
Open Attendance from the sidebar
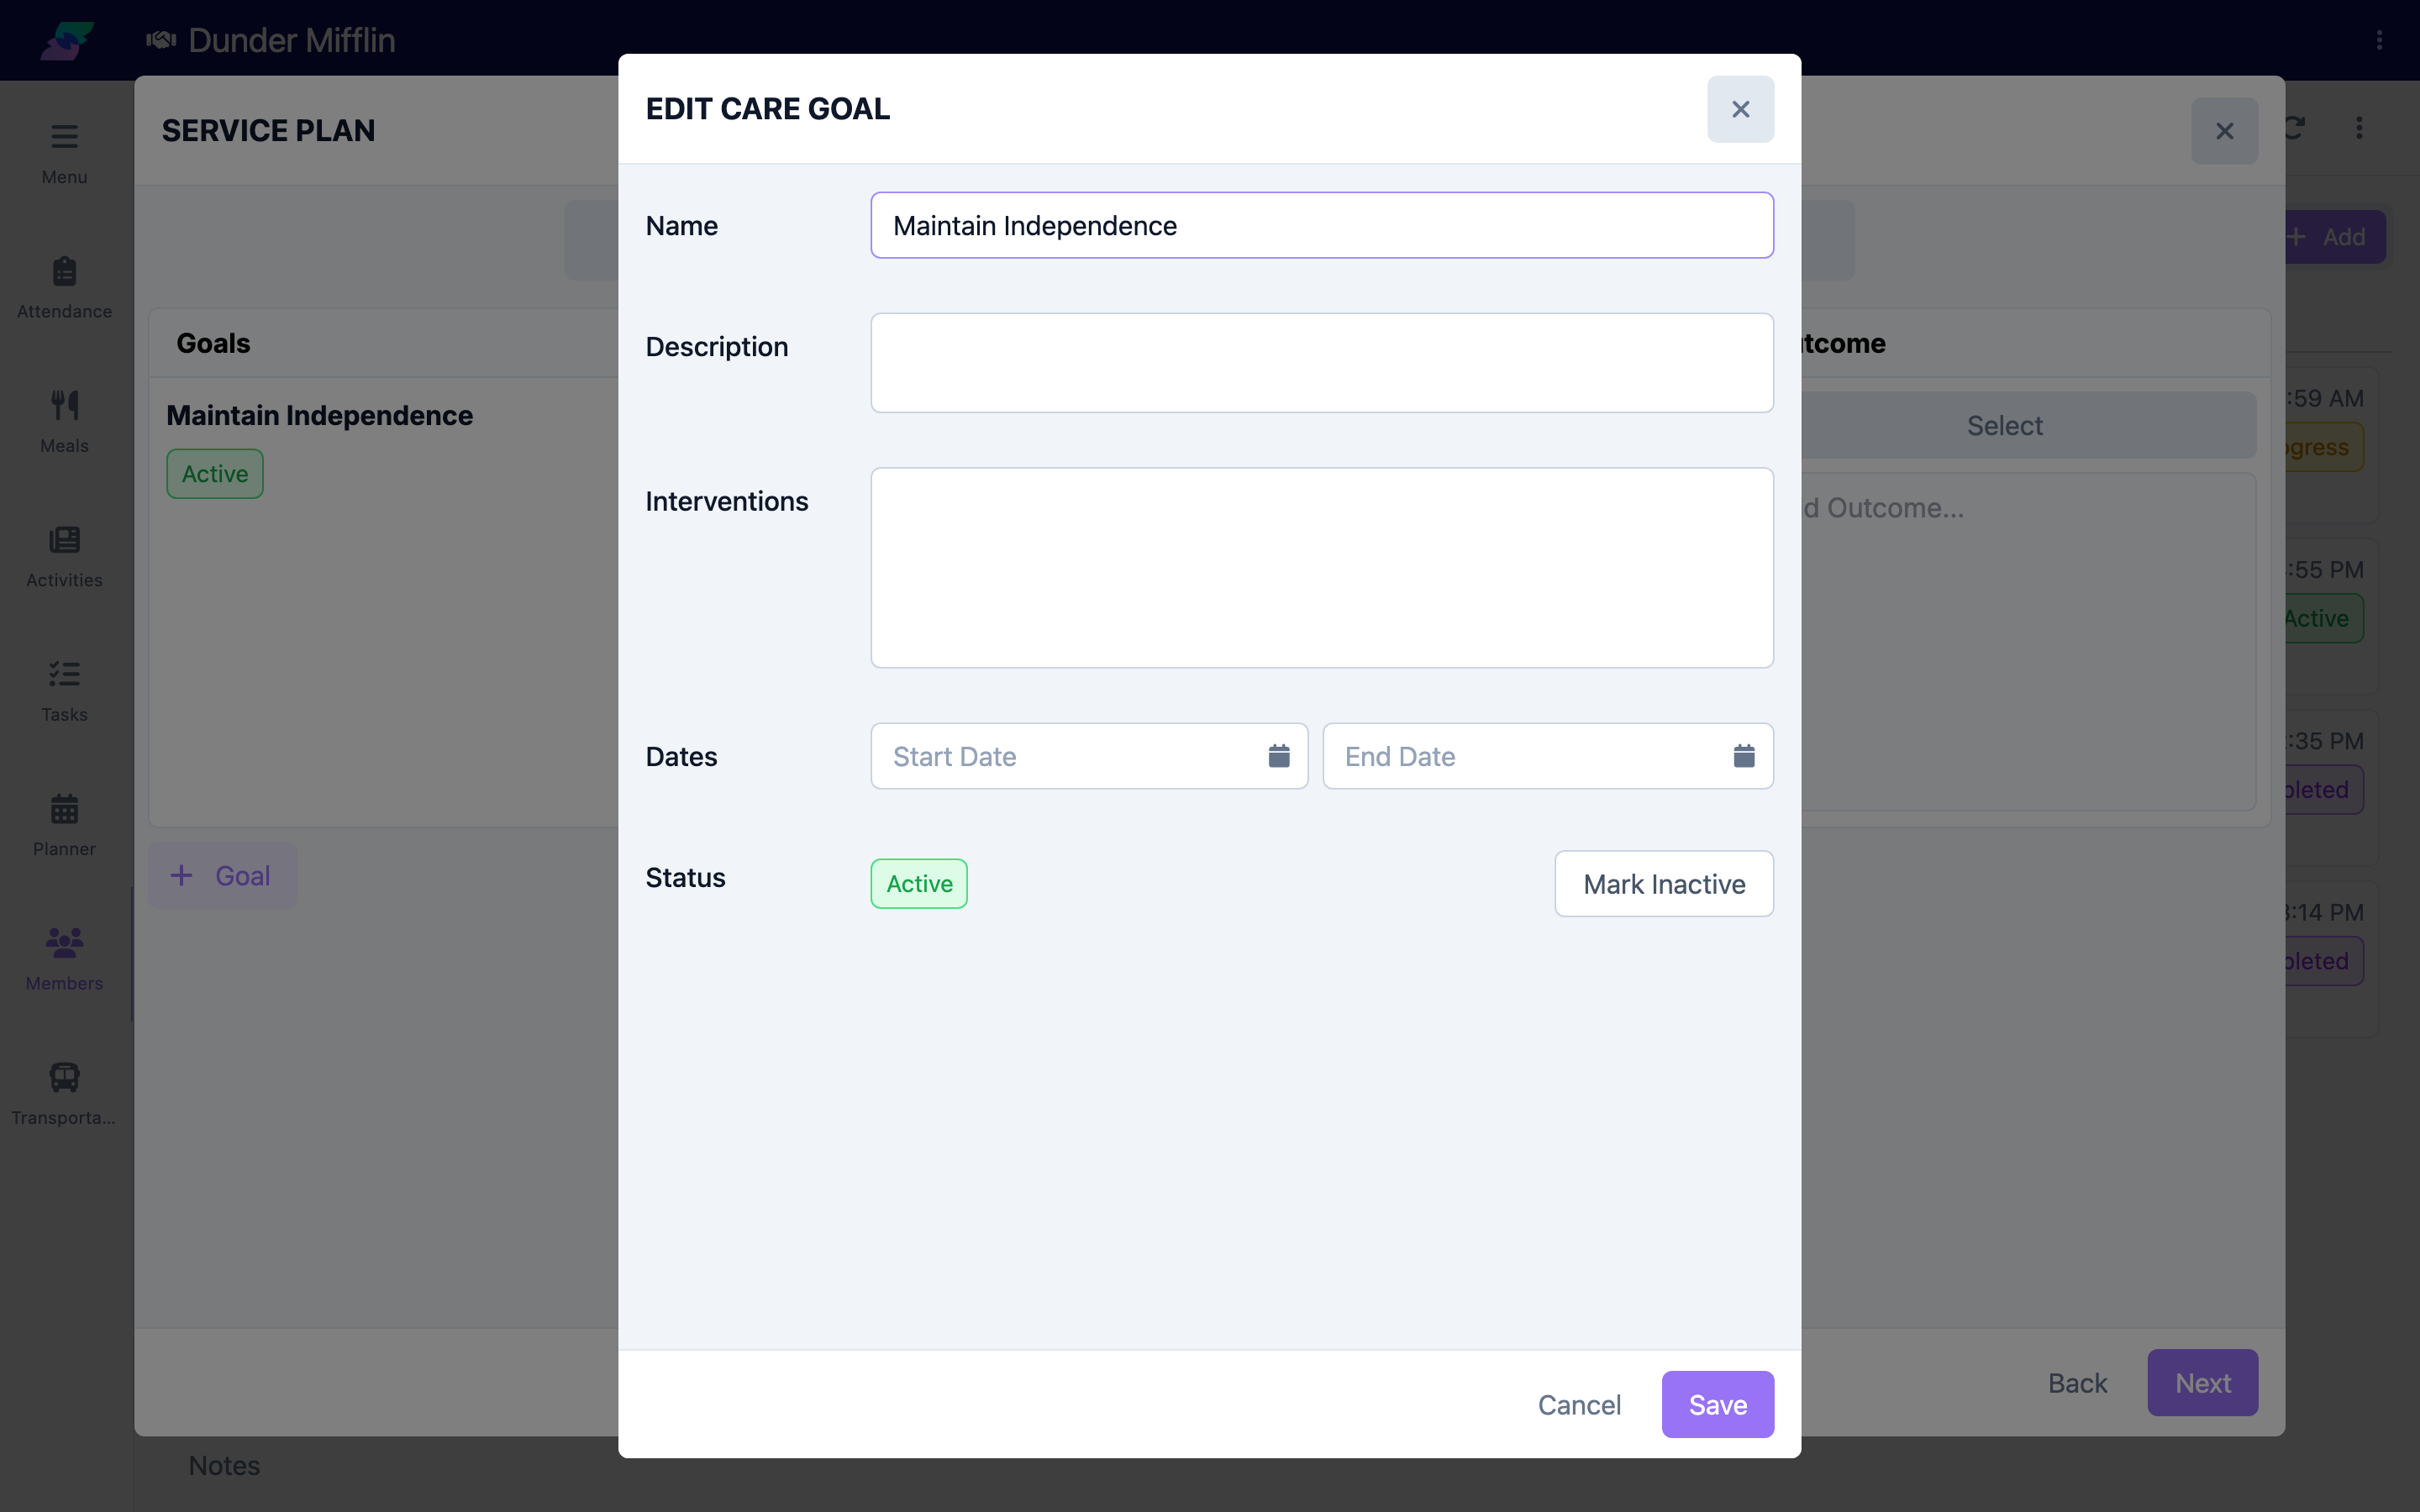click(64, 288)
